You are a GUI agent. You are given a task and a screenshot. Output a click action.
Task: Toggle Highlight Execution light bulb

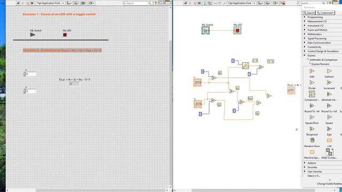205,3
